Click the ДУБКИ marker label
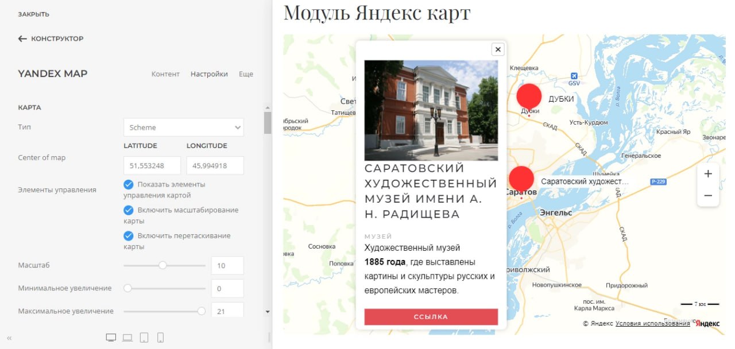735x349 pixels. (x=561, y=99)
